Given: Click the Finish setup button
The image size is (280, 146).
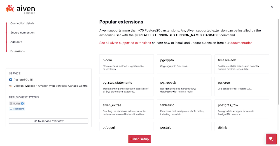Looking at the screenshot, I should [140, 139].
